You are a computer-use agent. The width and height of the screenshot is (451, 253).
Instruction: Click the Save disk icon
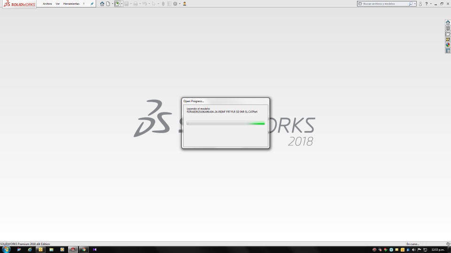click(126, 4)
